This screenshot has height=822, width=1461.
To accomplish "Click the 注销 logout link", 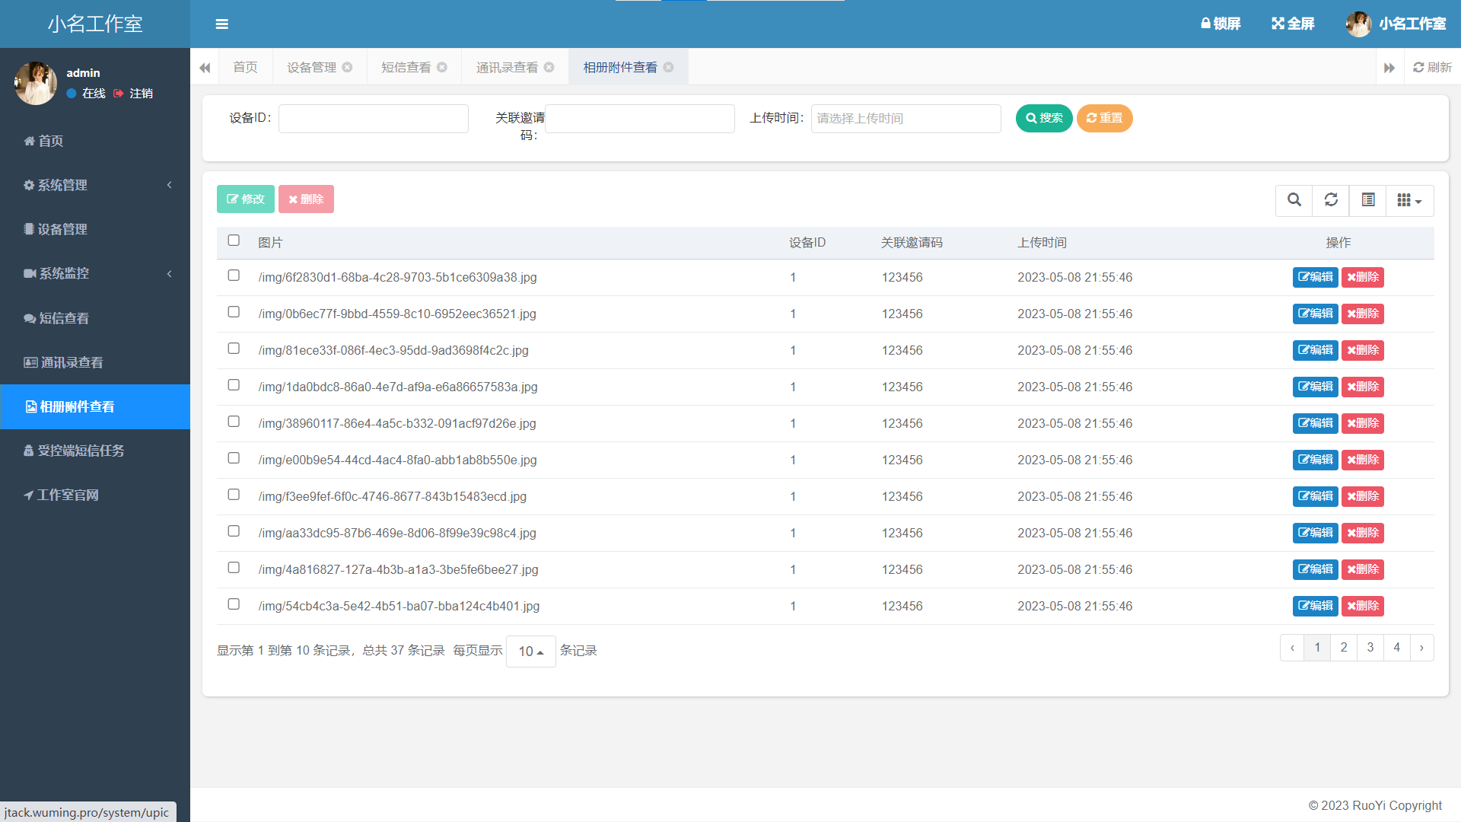I will tap(134, 94).
